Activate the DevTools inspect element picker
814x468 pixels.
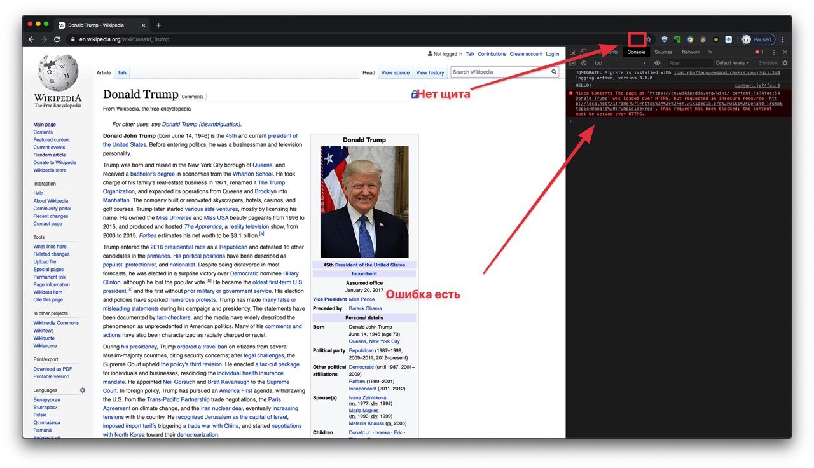coord(572,52)
